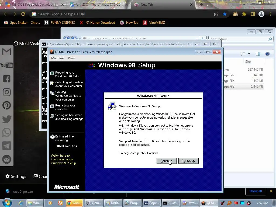
Task: Click the Twitter icon in the sidebar
Action: (6, 119)
